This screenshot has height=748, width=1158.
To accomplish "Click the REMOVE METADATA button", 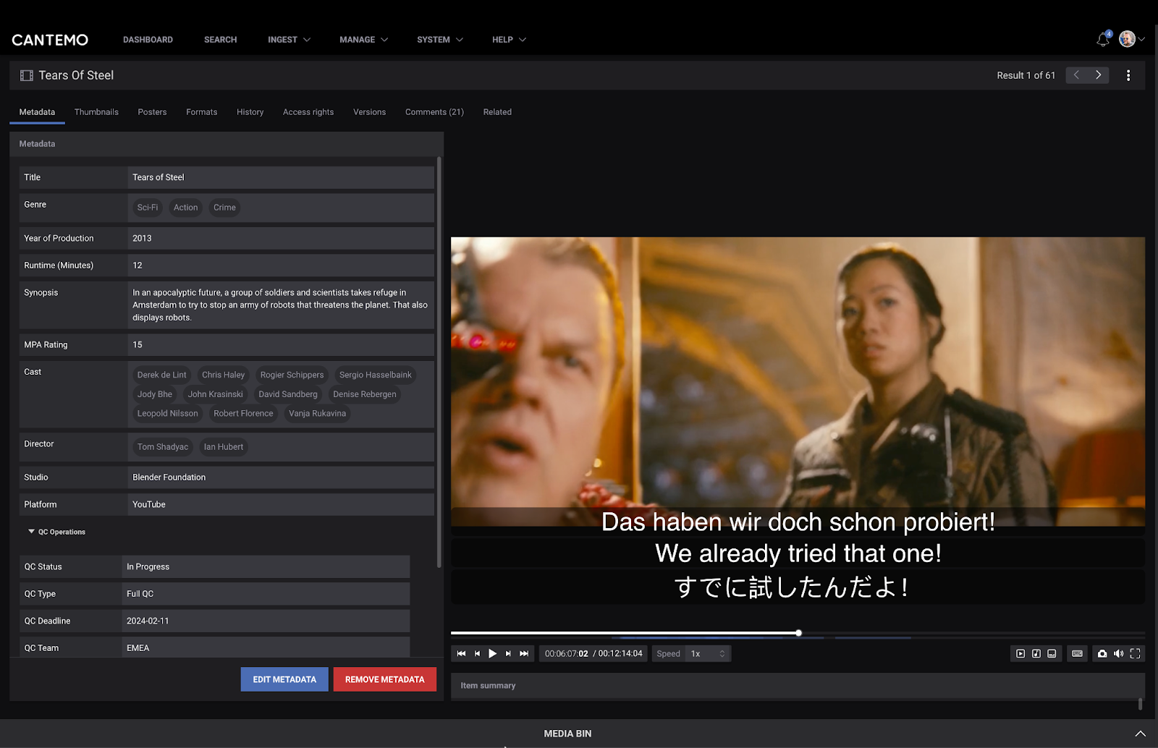I will (384, 679).
